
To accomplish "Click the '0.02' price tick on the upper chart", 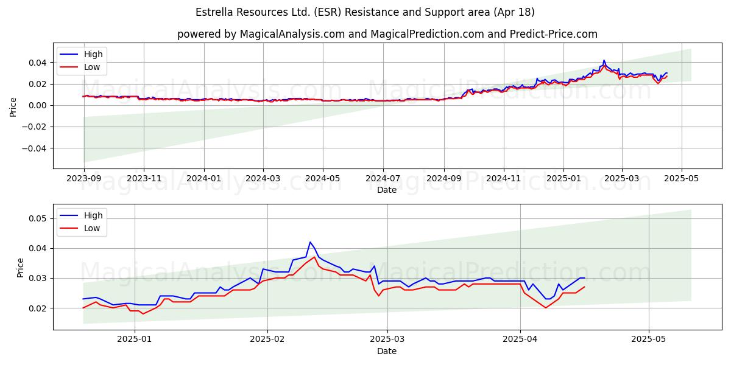I will pyautogui.click(x=39, y=84).
